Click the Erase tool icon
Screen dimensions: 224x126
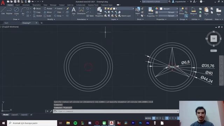(68, 9)
